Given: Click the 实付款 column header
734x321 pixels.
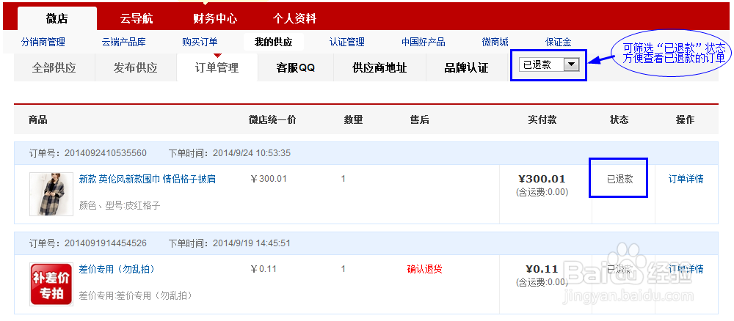Looking at the screenshot, I should click(x=542, y=120).
